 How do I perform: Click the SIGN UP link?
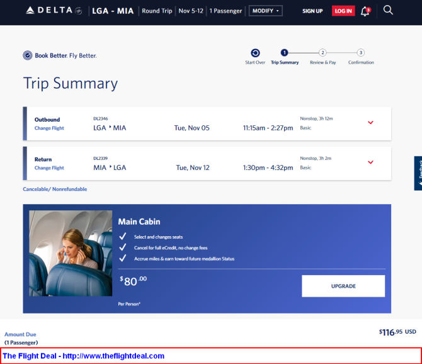click(x=312, y=11)
